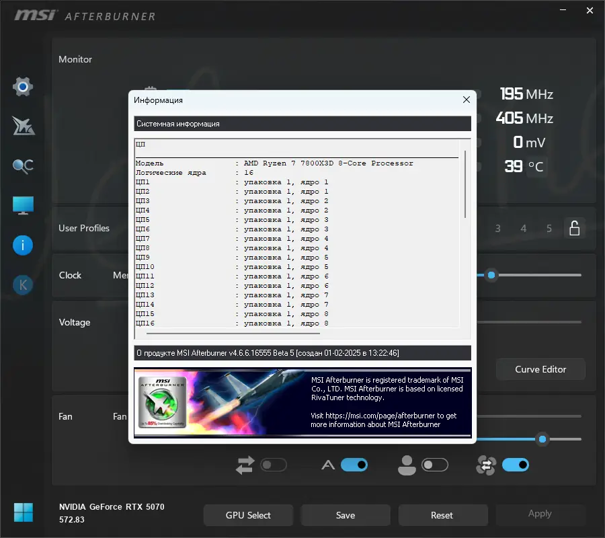605x538 pixels.
Task: Click the blue information icon
Action: 23,245
